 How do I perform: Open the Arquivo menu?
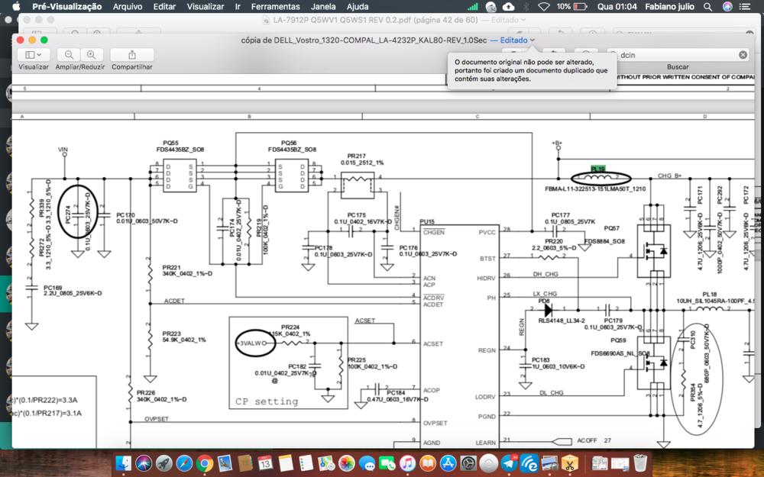coord(127,6)
